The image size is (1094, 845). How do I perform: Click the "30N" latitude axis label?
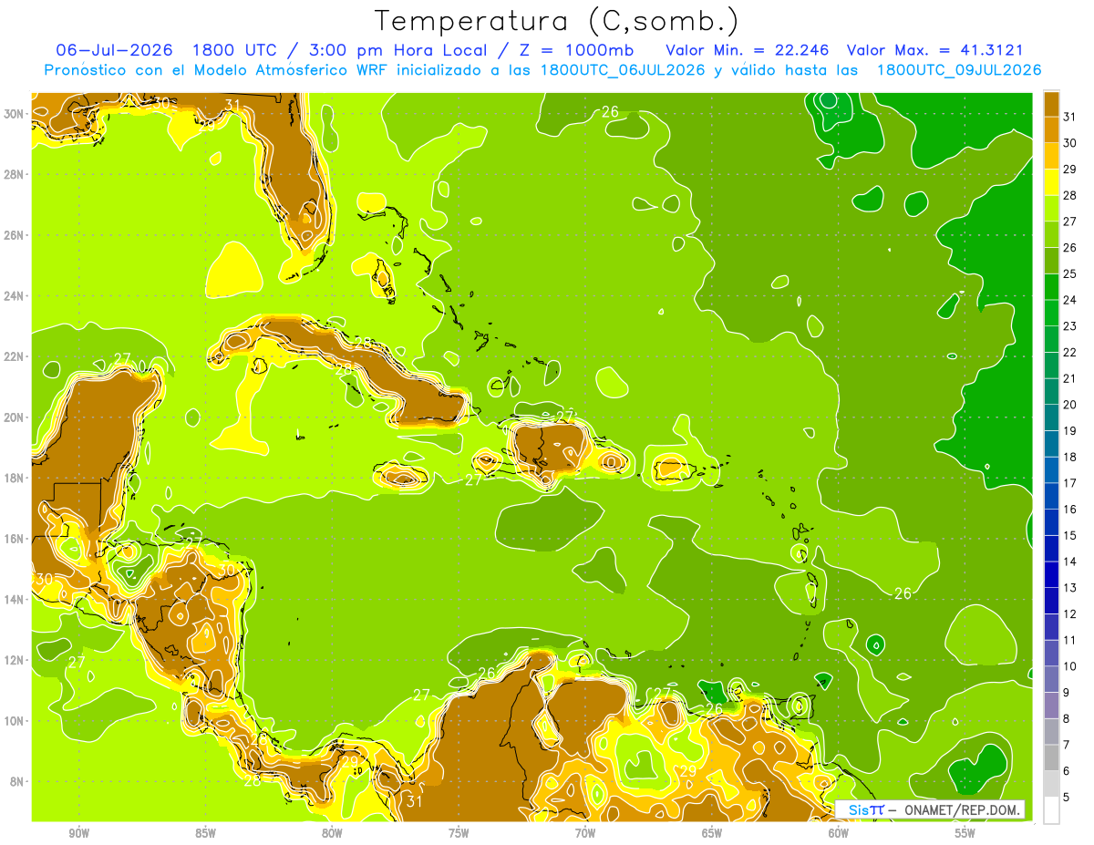[15, 113]
